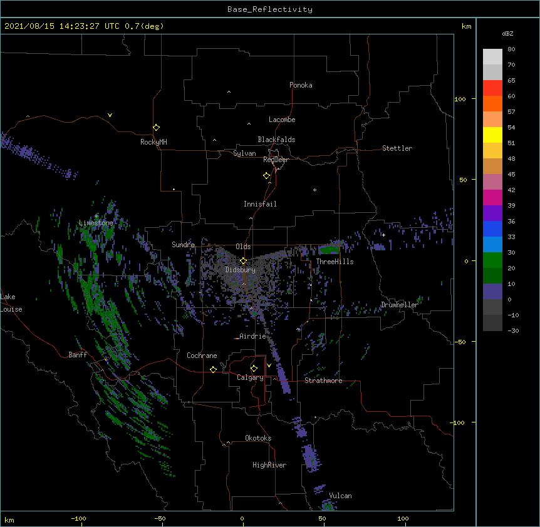This screenshot has width=540, height=527.
Task: Click the RockyMH label
Action: [153, 142]
